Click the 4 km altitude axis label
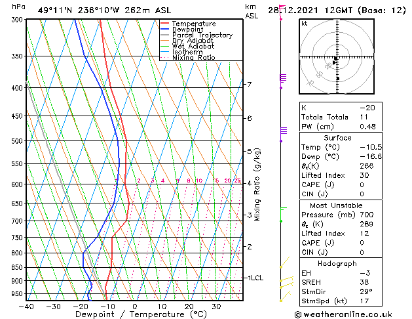The width and height of the screenshot is (412, 319). 250,183
